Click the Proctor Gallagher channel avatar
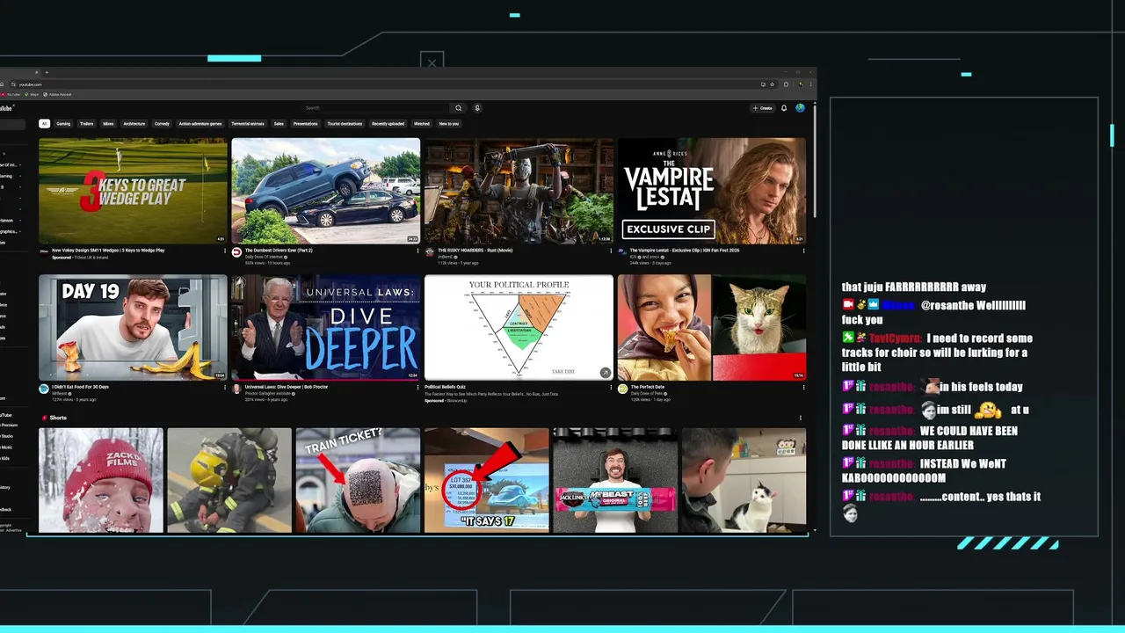Viewport: 1125px width, 633px height. pos(236,389)
